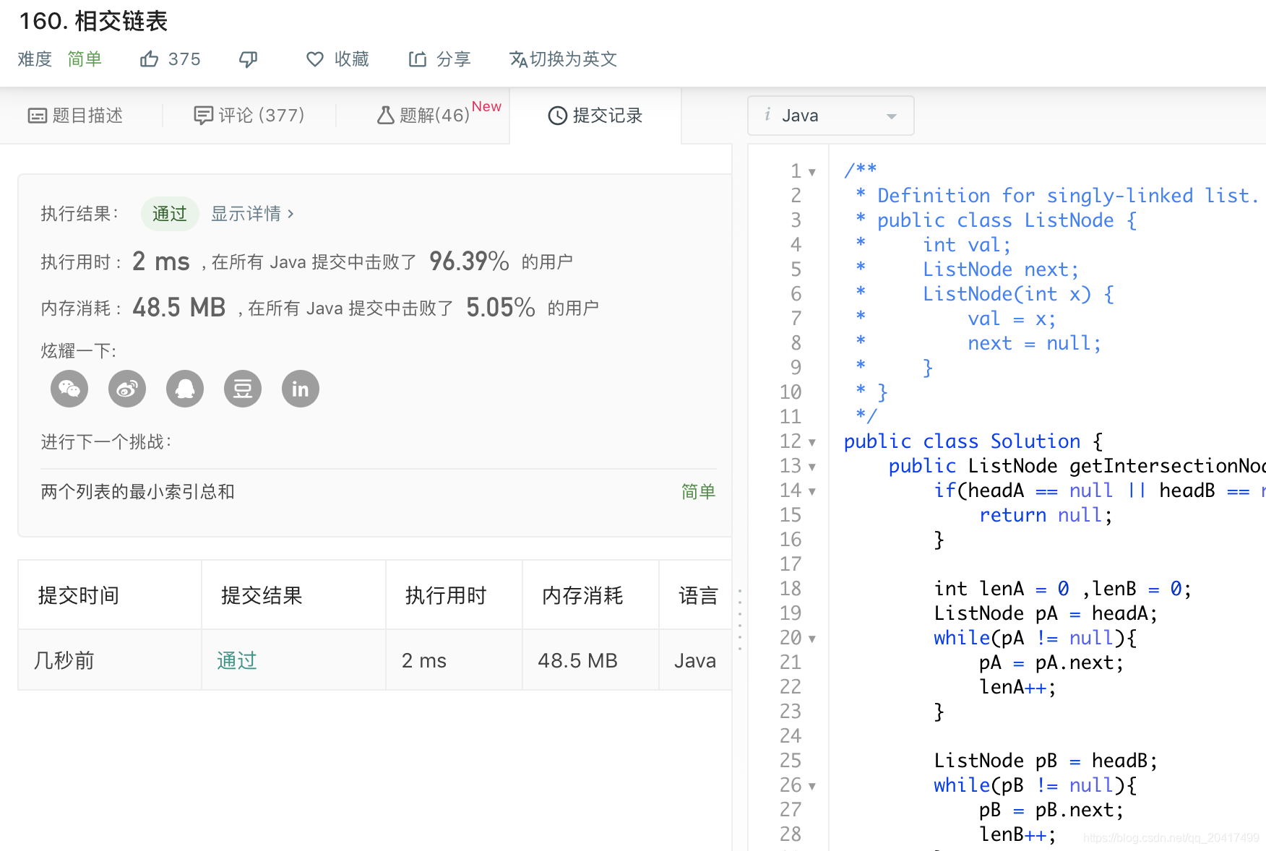Share result via the Douban icon
Viewport: 1266px width, 851px height.
242,389
